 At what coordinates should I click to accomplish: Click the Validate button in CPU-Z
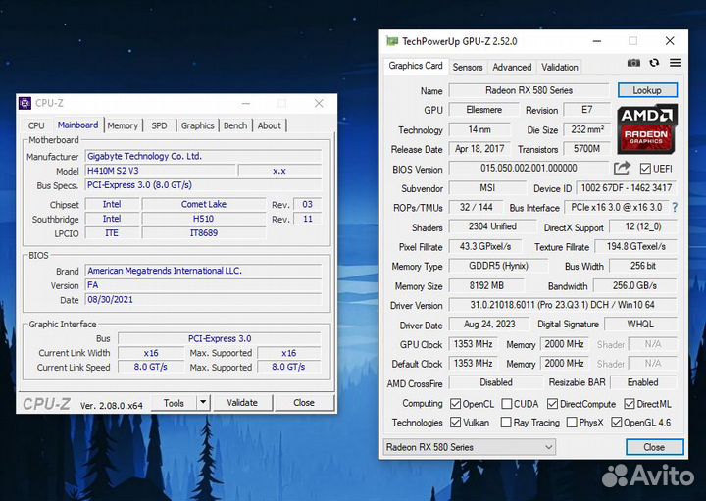pyautogui.click(x=242, y=403)
